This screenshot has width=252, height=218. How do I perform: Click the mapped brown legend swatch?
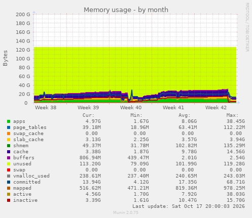(9, 188)
